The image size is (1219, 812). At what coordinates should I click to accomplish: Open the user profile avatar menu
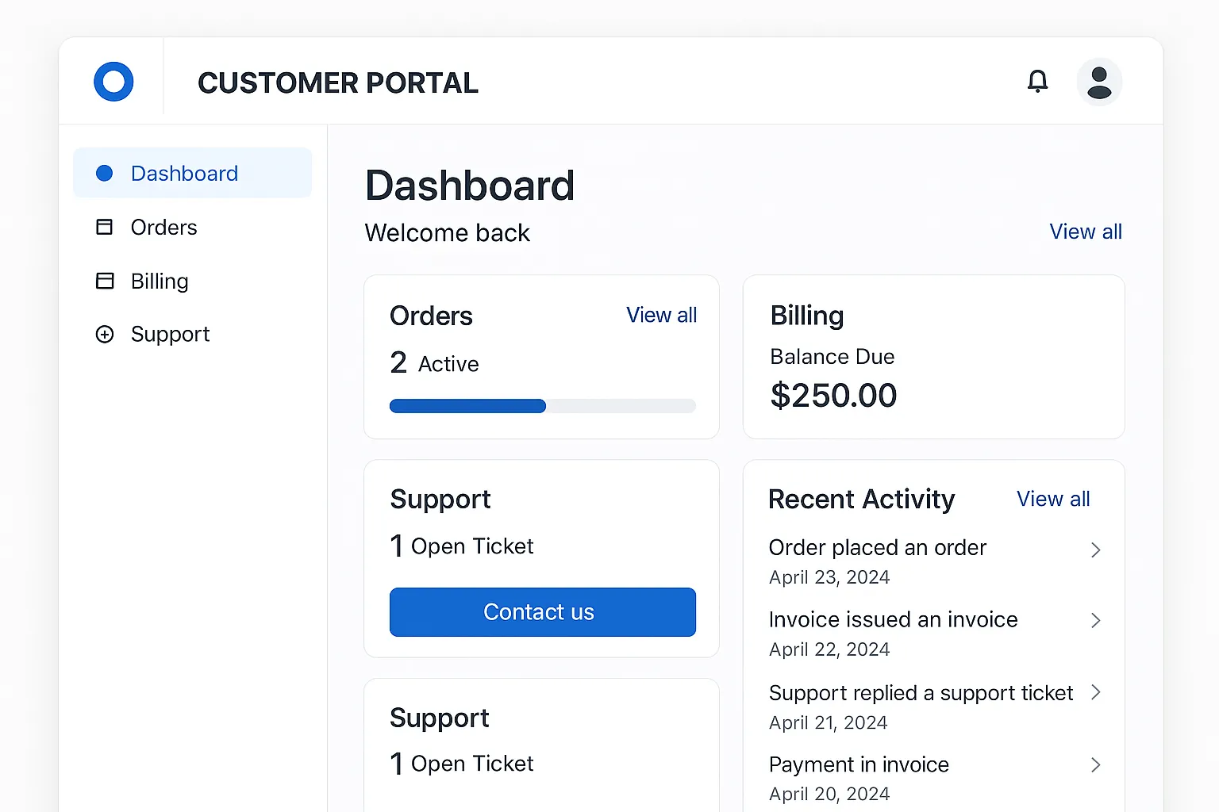coord(1099,81)
